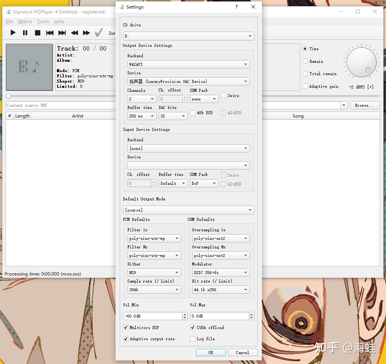This screenshot has height=364, width=386.
Task: Open the output Backend WASAPI dropdown
Action: point(188,64)
